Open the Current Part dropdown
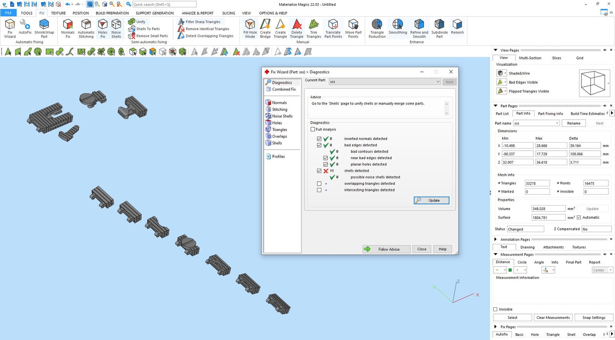 click(x=438, y=82)
